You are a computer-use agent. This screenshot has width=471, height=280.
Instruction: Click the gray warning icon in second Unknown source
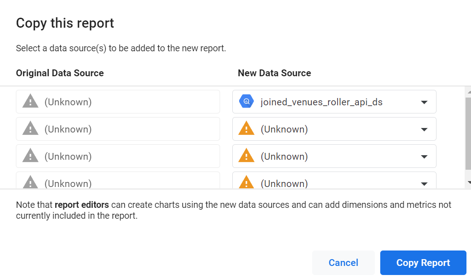[29, 128]
